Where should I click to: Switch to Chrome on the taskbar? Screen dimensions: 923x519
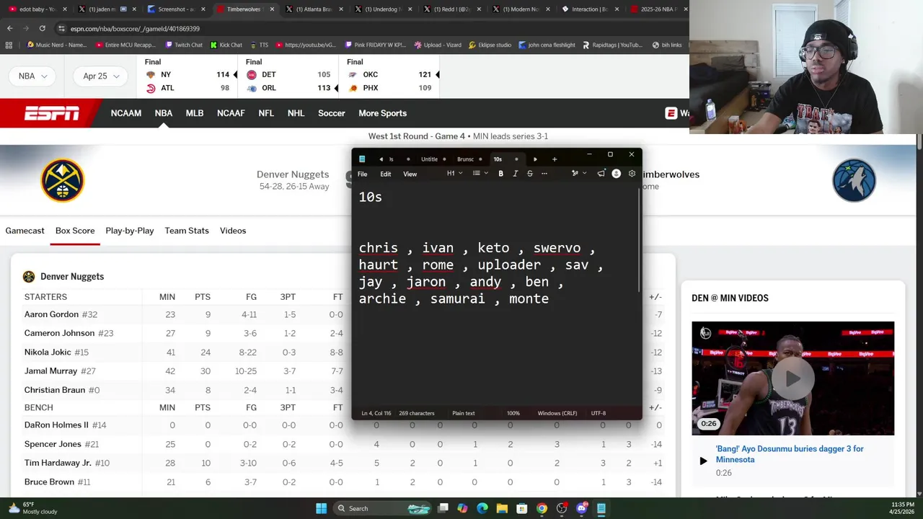(542, 508)
